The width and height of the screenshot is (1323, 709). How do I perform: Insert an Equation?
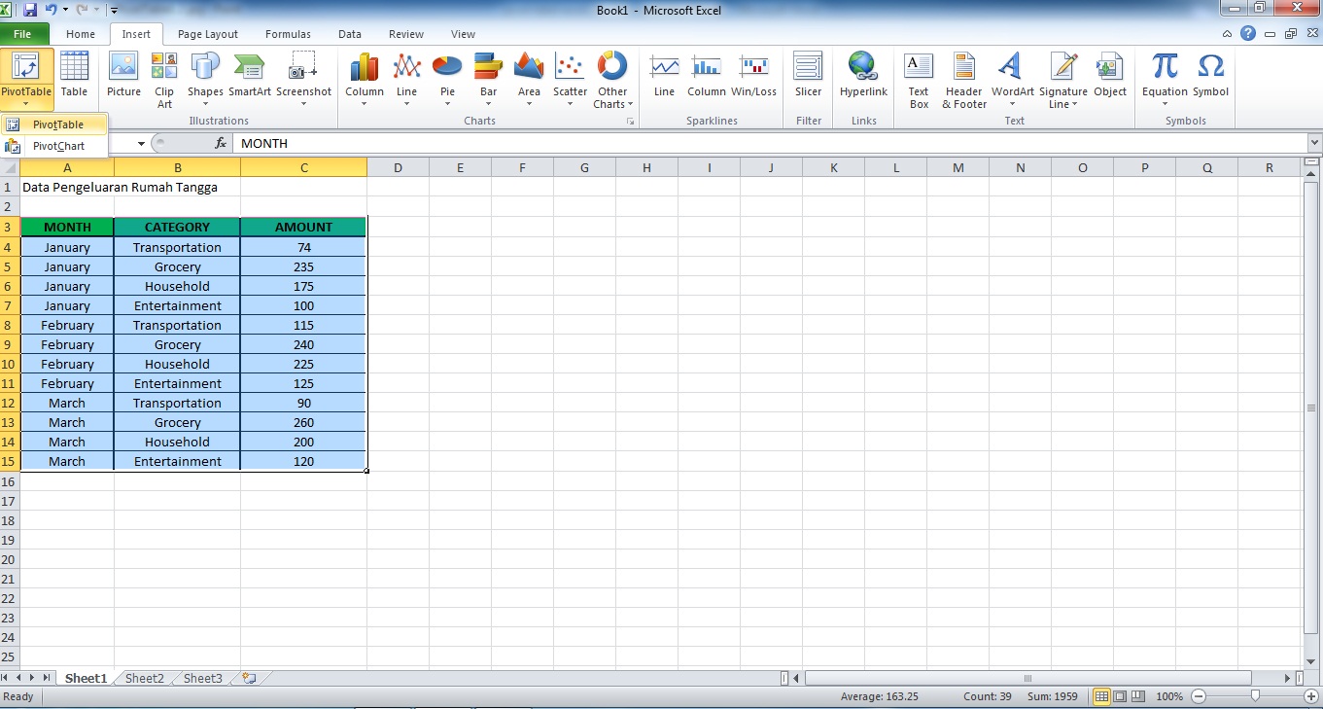(x=1164, y=73)
